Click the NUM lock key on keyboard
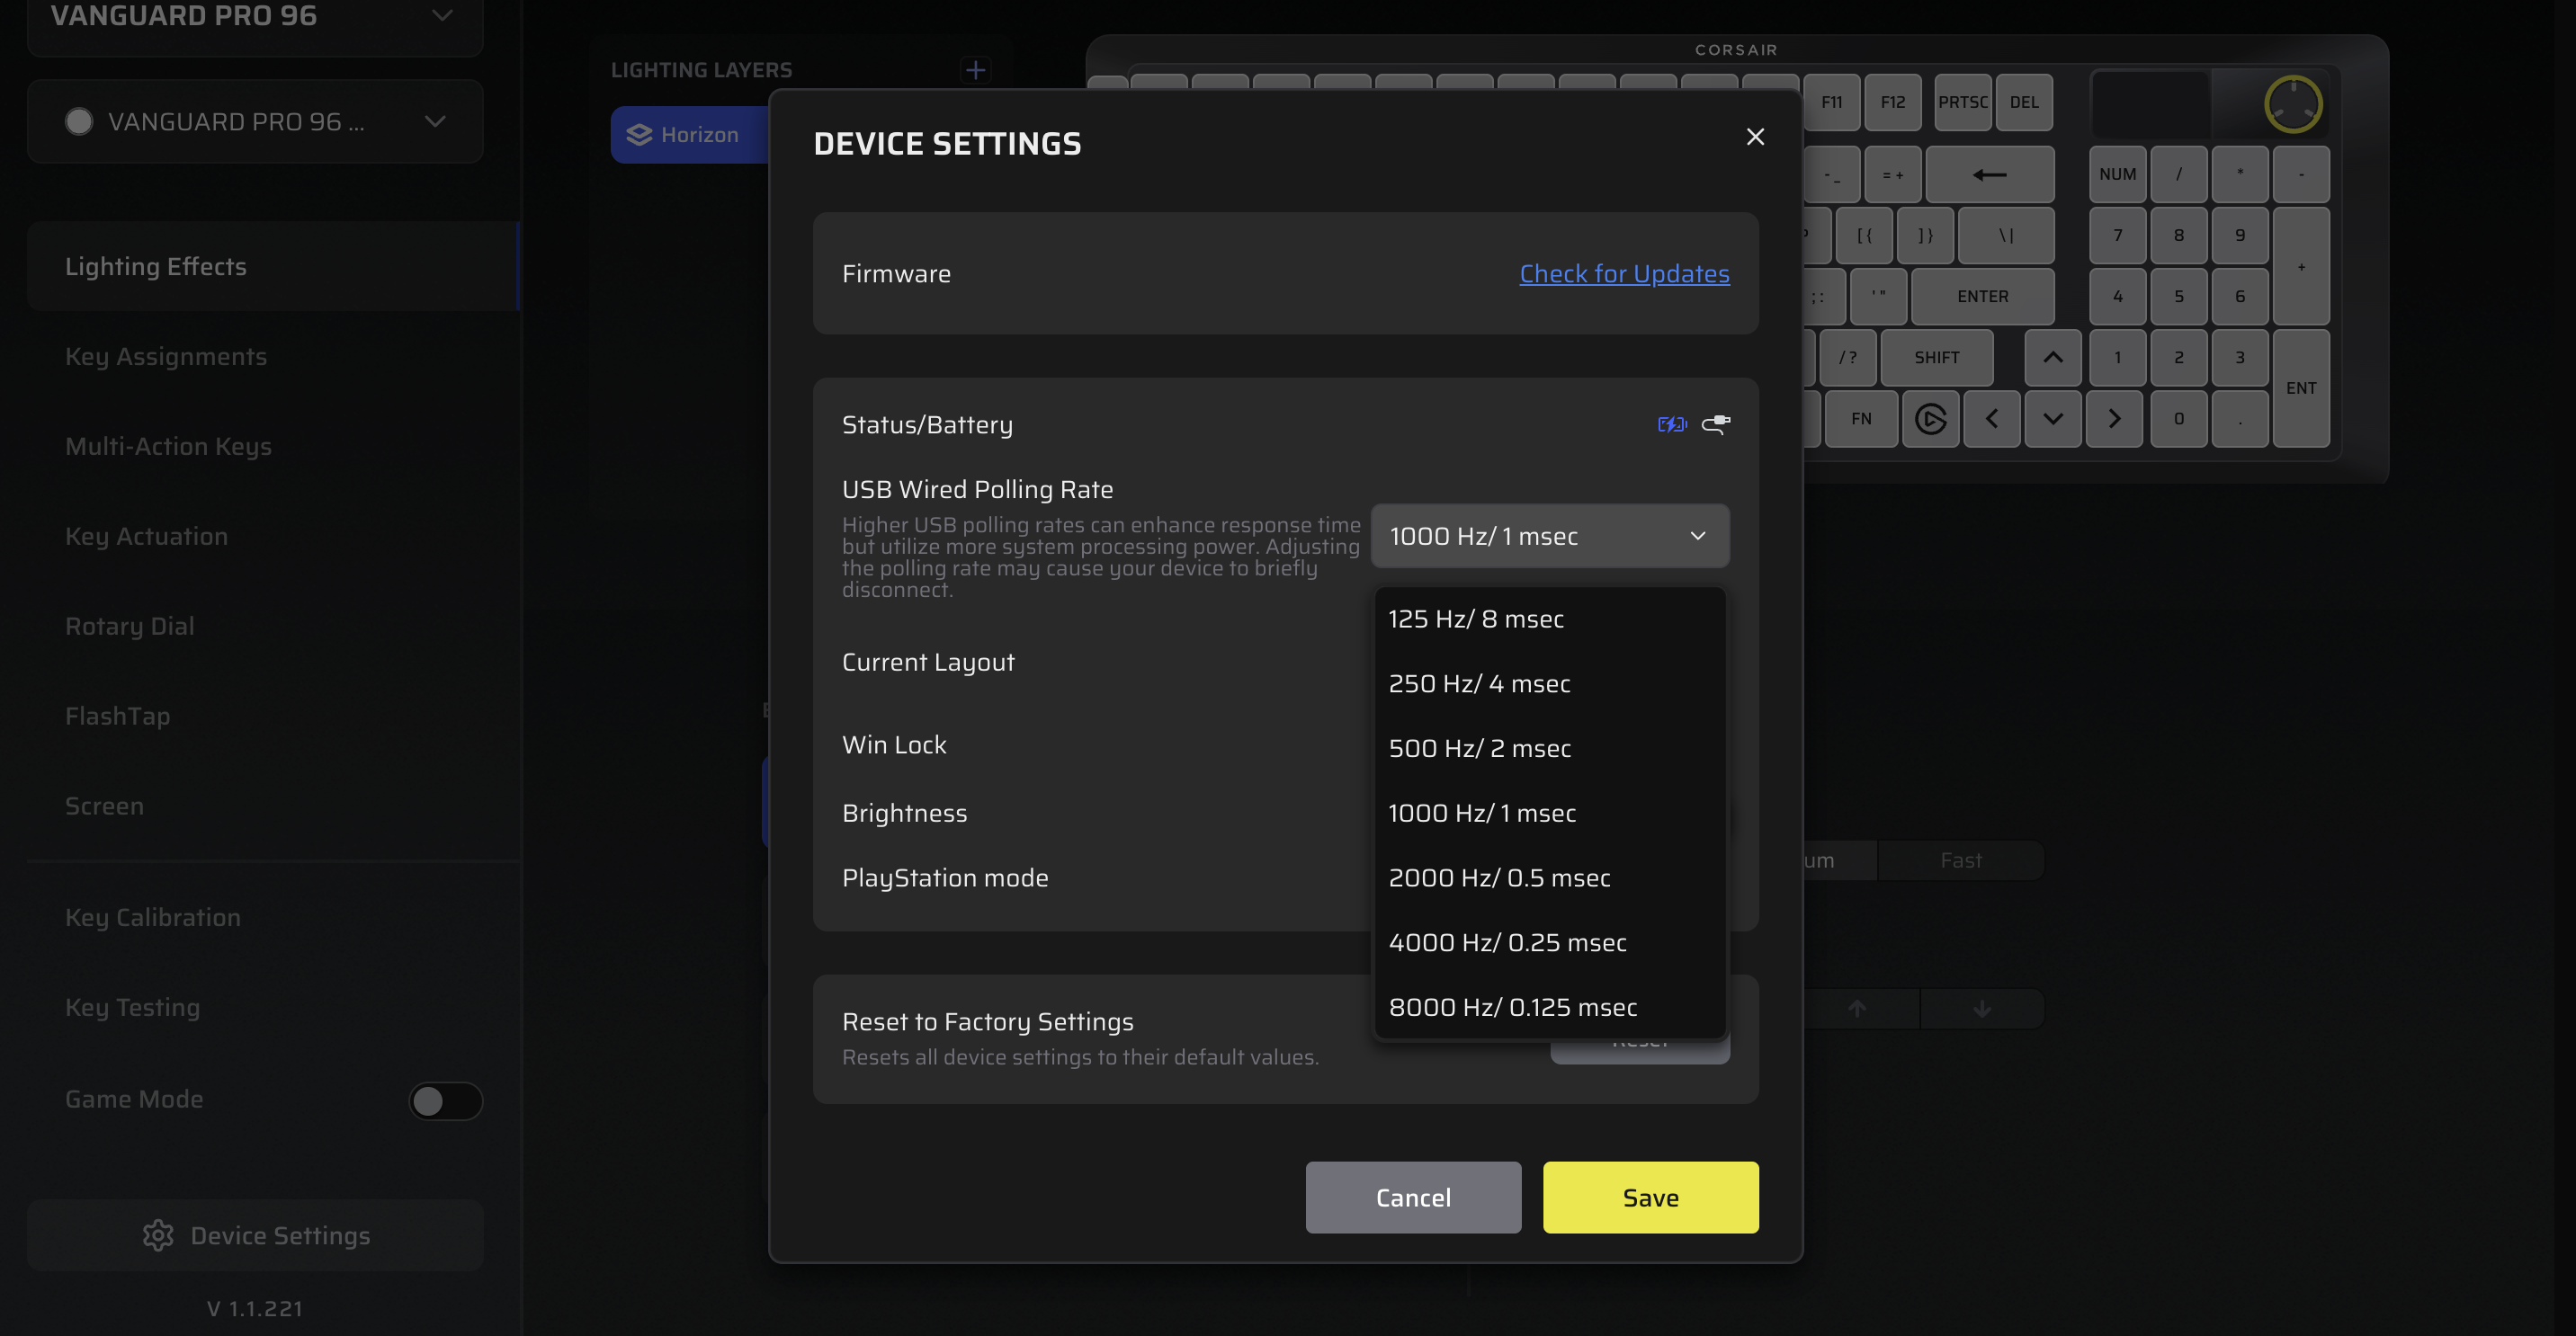2576x1336 pixels. click(x=2117, y=175)
